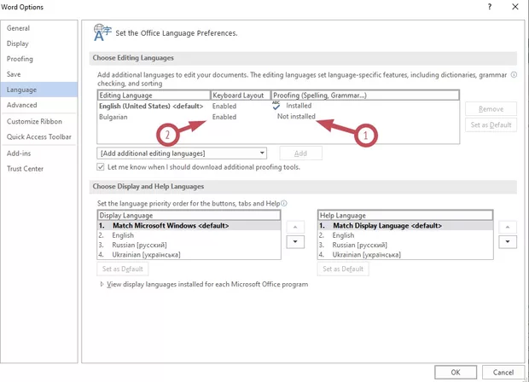Open Customize Ribbon category
The height and width of the screenshot is (382, 529).
(x=39, y=121)
